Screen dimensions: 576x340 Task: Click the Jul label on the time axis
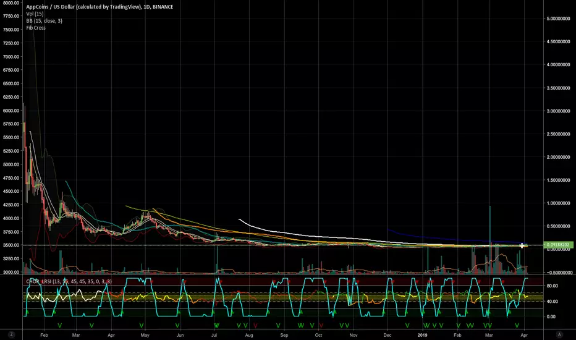(214, 335)
